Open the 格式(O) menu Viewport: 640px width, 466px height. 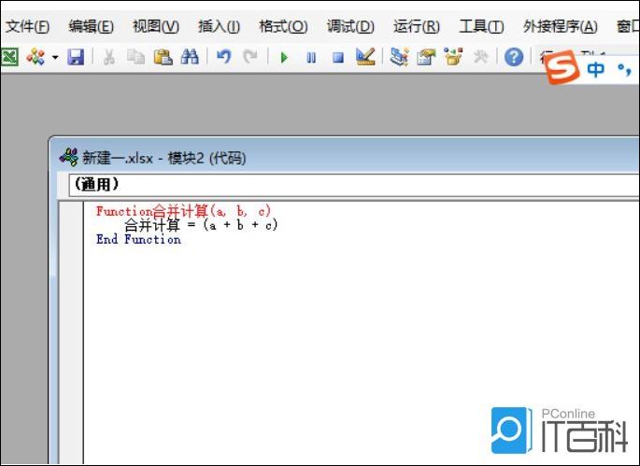pos(283,26)
